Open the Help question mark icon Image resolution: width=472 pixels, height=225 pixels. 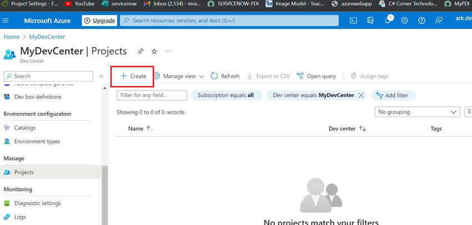[421, 21]
